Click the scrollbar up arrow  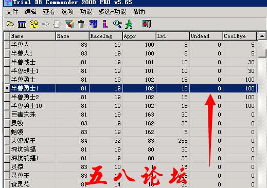[x=262, y=36]
